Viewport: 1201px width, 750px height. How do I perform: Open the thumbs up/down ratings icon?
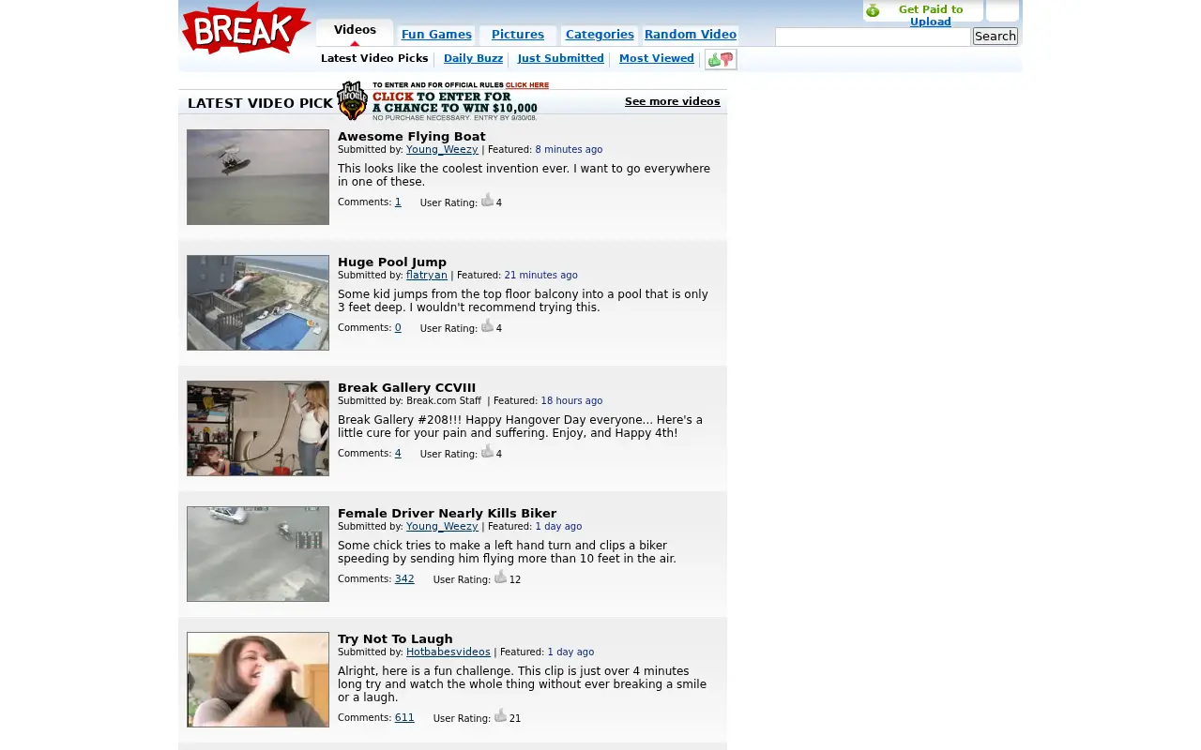tap(721, 59)
